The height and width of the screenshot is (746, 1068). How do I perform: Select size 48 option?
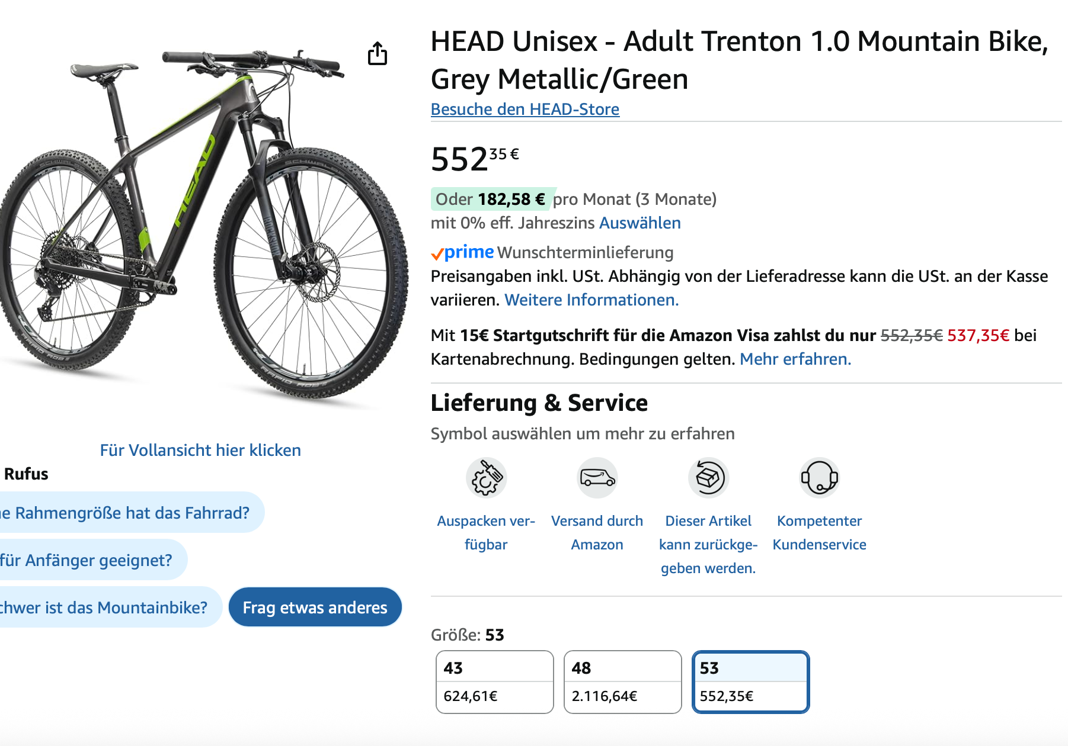pyautogui.click(x=622, y=681)
